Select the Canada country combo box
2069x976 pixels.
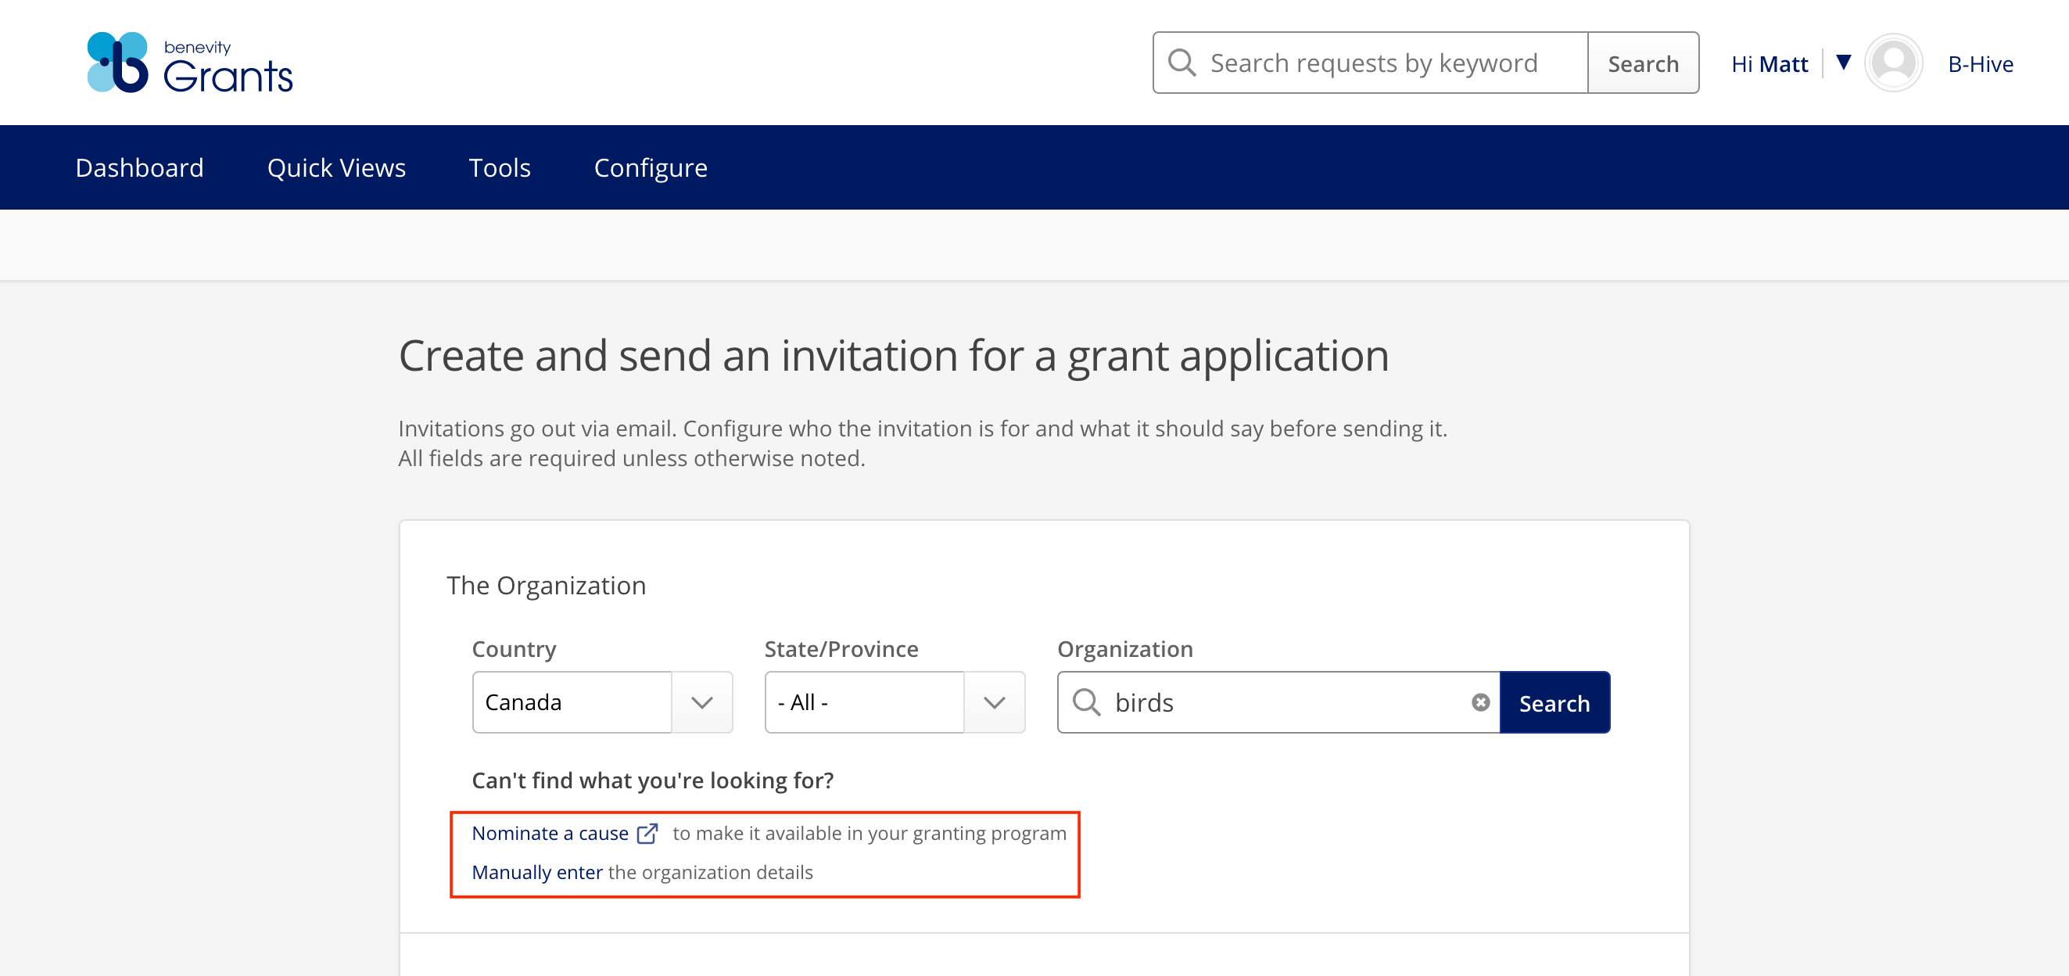tap(602, 702)
